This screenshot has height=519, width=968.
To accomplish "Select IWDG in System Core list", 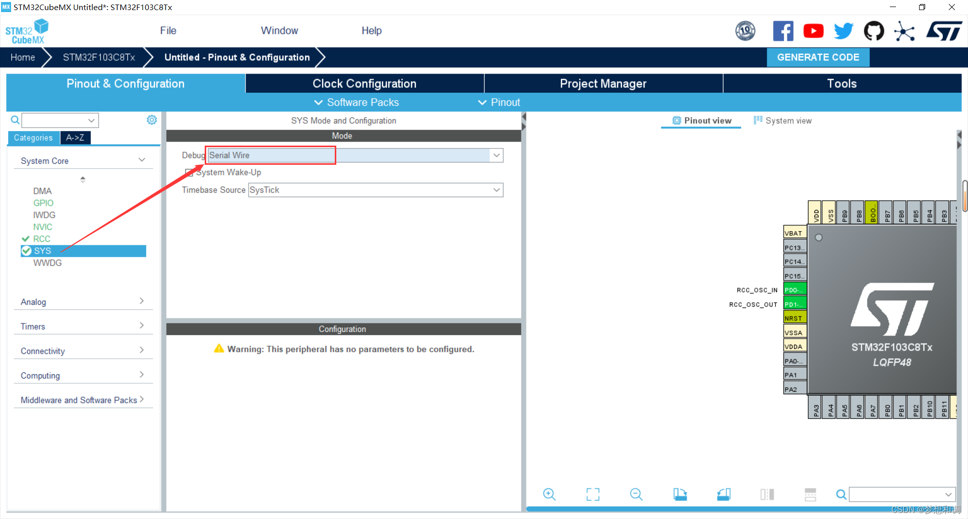I will pos(44,215).
